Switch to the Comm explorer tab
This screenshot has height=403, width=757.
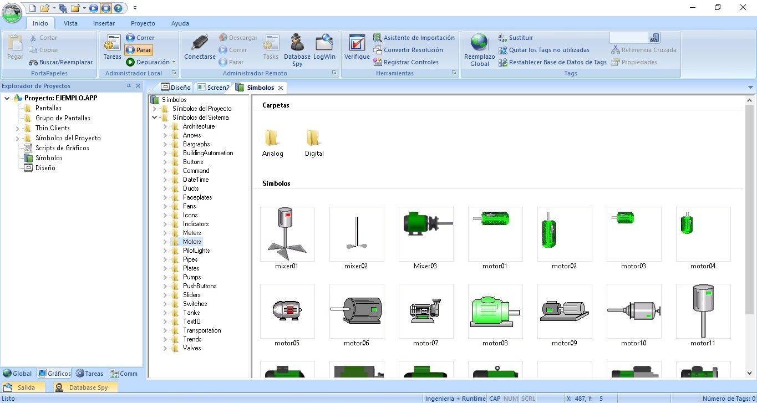tap(124, 374)
